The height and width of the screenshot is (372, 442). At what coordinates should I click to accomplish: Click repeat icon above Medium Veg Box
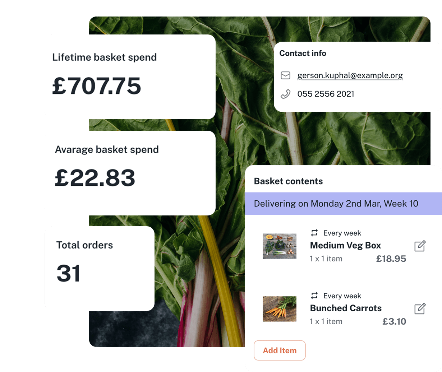pos(314,233)
